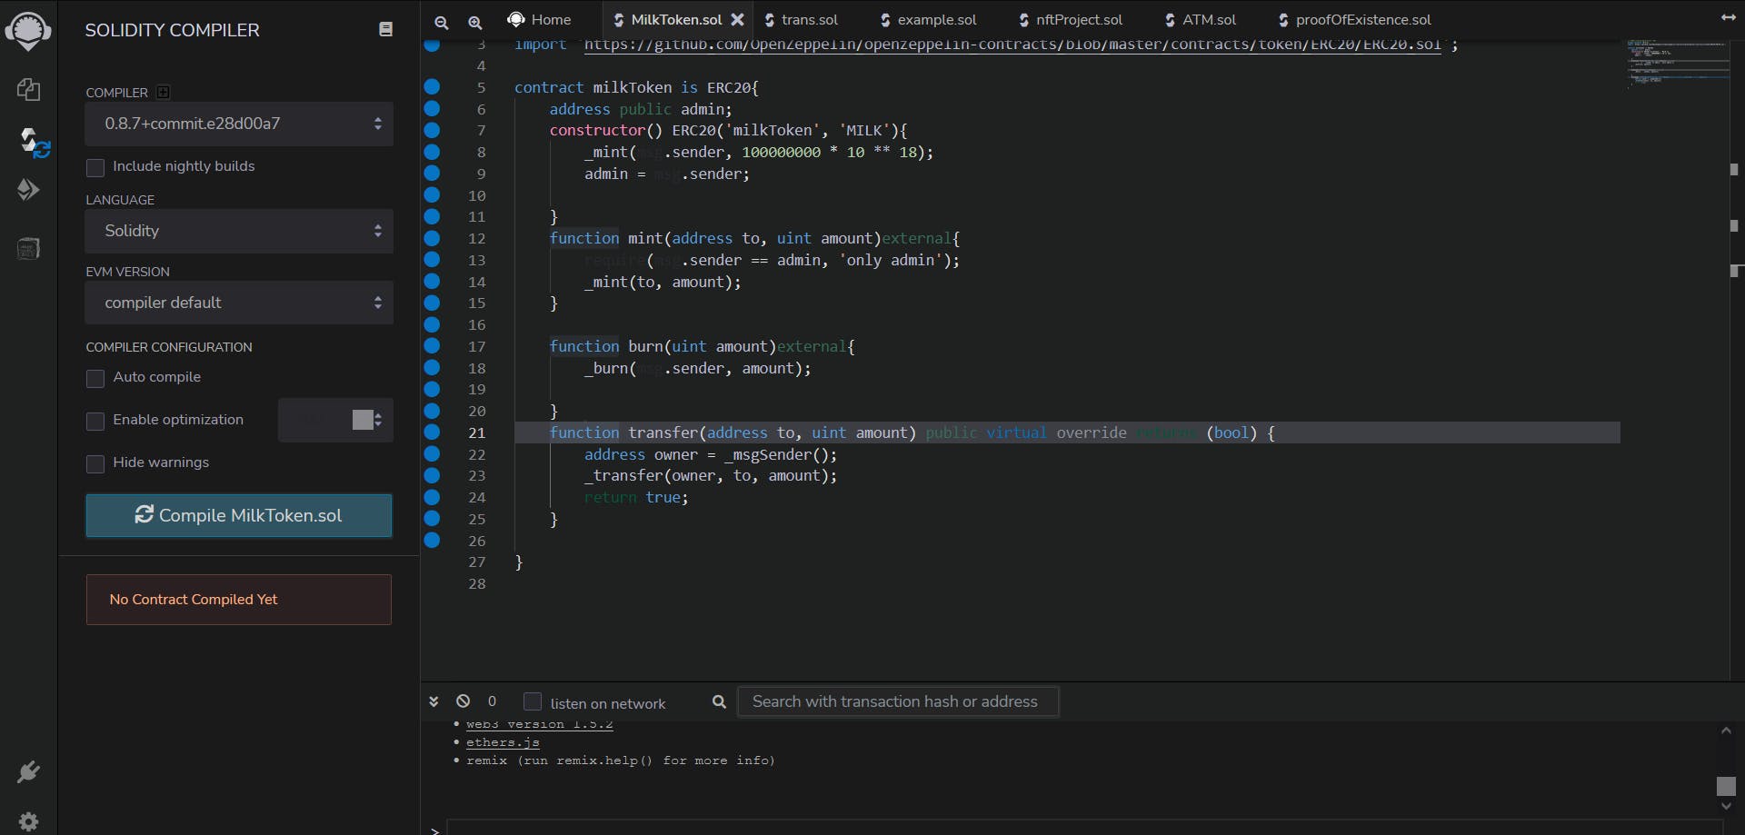Open the ethers.js link in terminal
This screenshot has width=1745, height=835.
503,742
